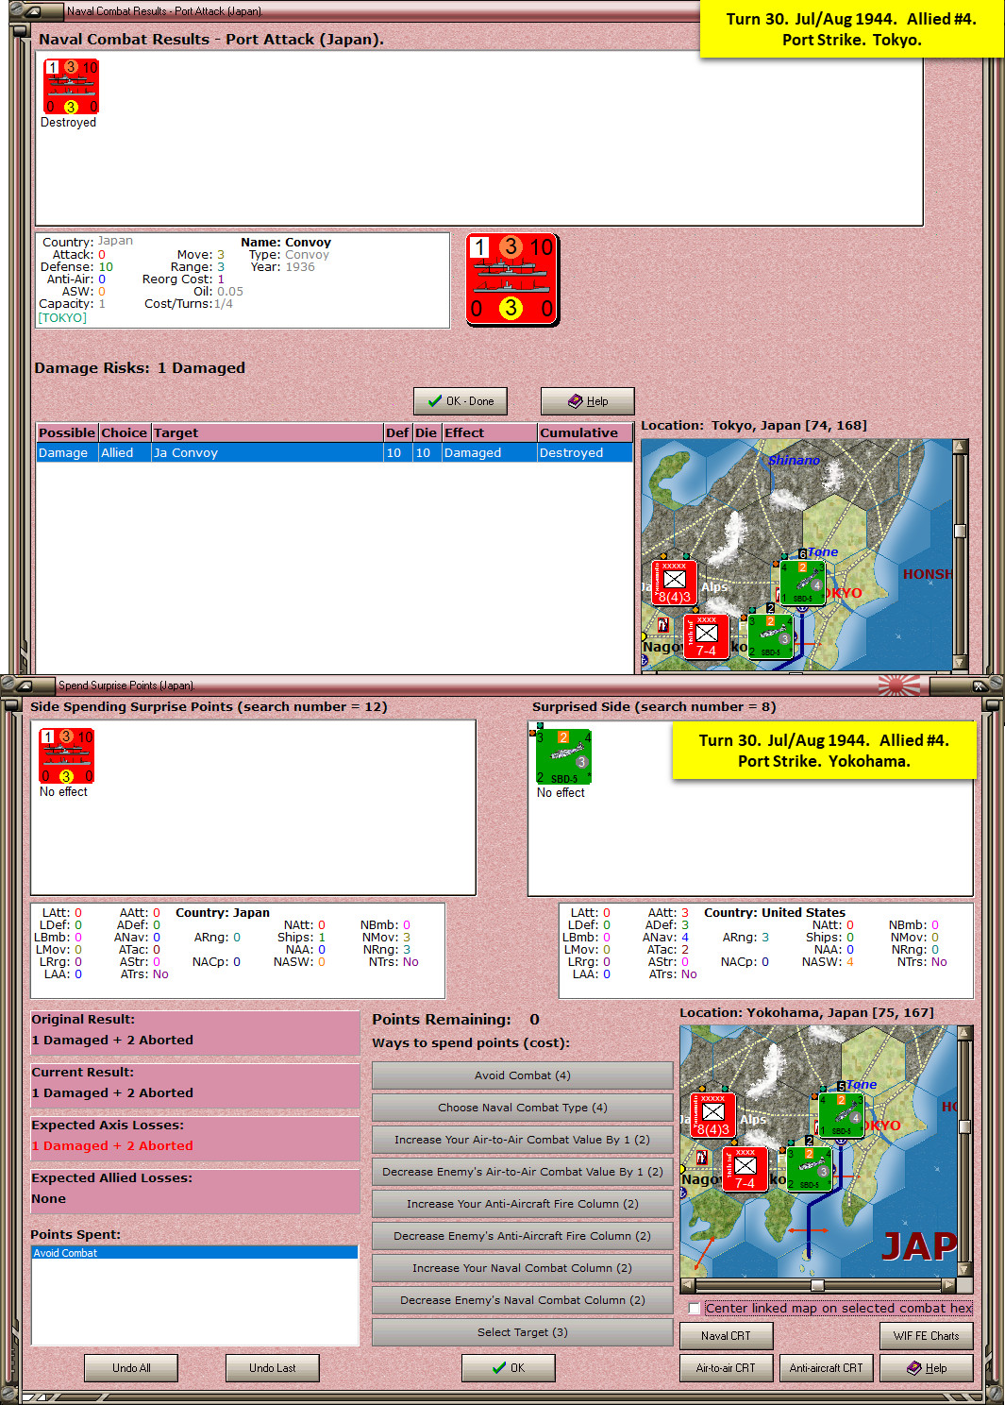Click the OK - Done button
Viewport: 1005px width, 1405px height.
[x=461, y=401]
